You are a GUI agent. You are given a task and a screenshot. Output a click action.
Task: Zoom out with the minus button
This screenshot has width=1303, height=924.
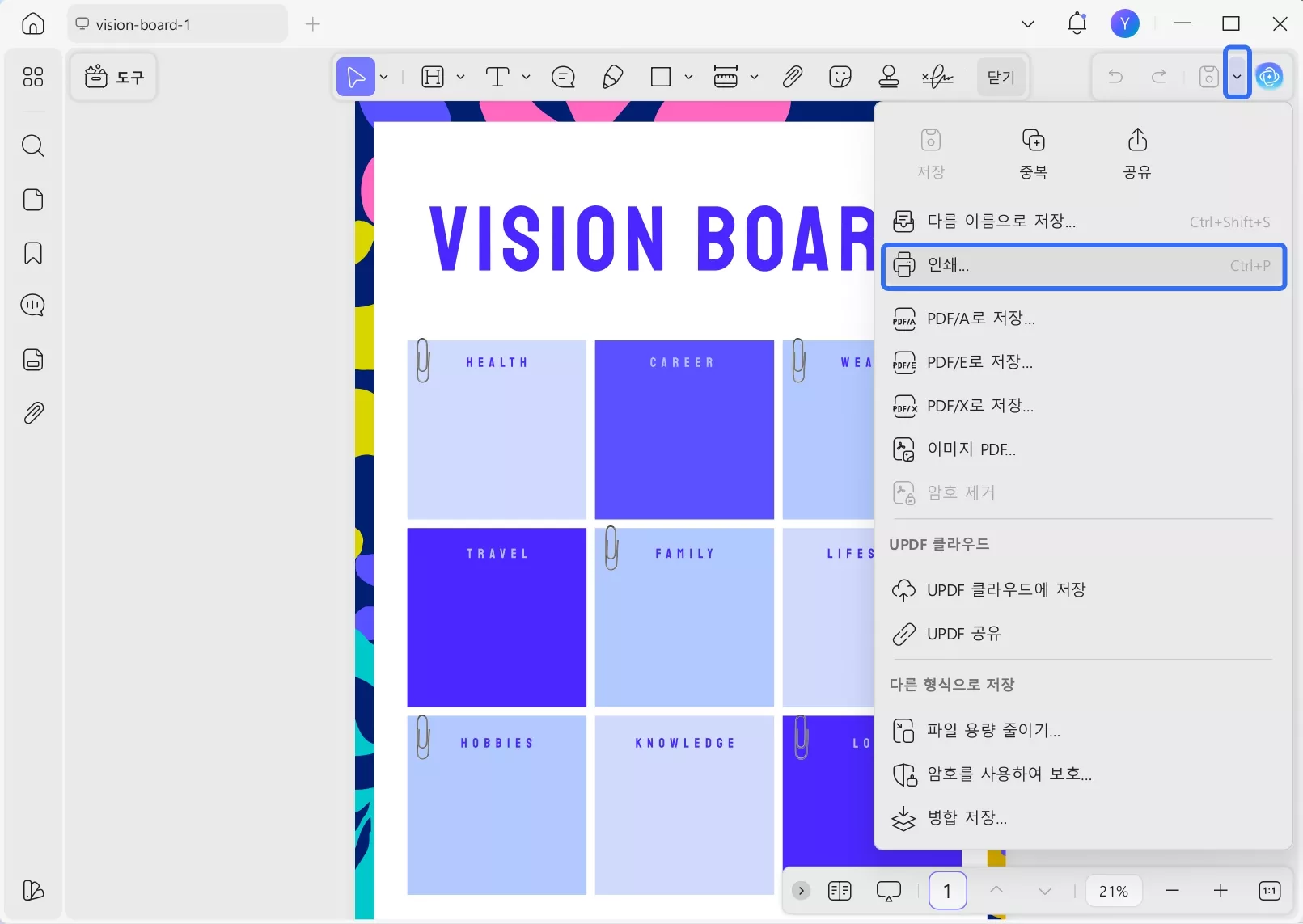pos(1172,891)
